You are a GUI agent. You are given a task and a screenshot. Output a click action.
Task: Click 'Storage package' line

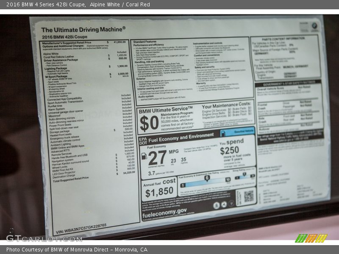click(x=59, y=132)
